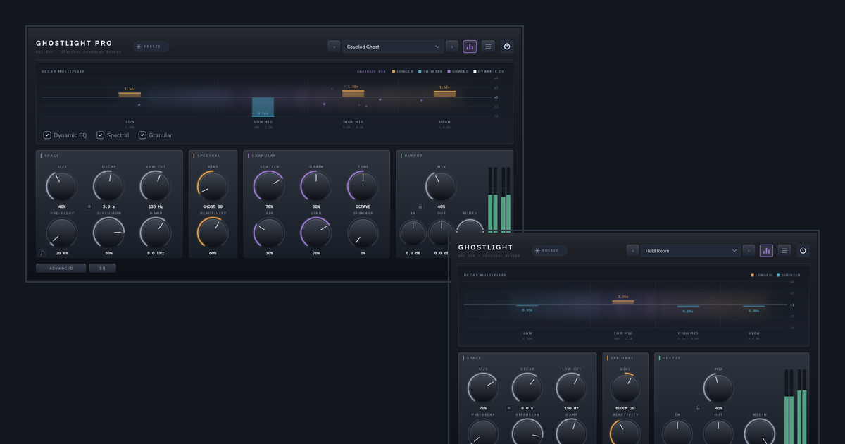The height and width of the screenshot is (444, 845).
Task: Click Low Cut knob at 135 Hz
Action: click(x=156, y=187)
